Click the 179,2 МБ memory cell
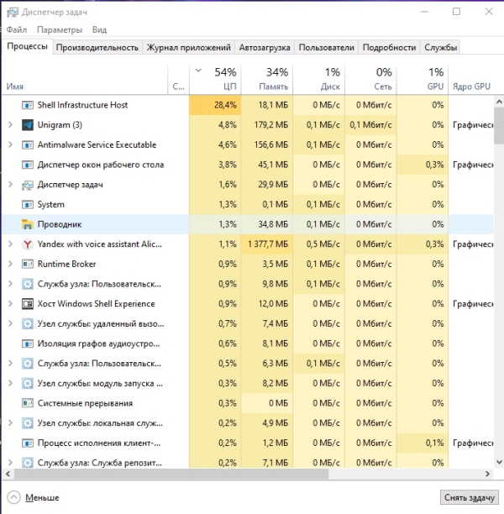The height and width of the screenshot is (514, 504). tap(267, 125)
